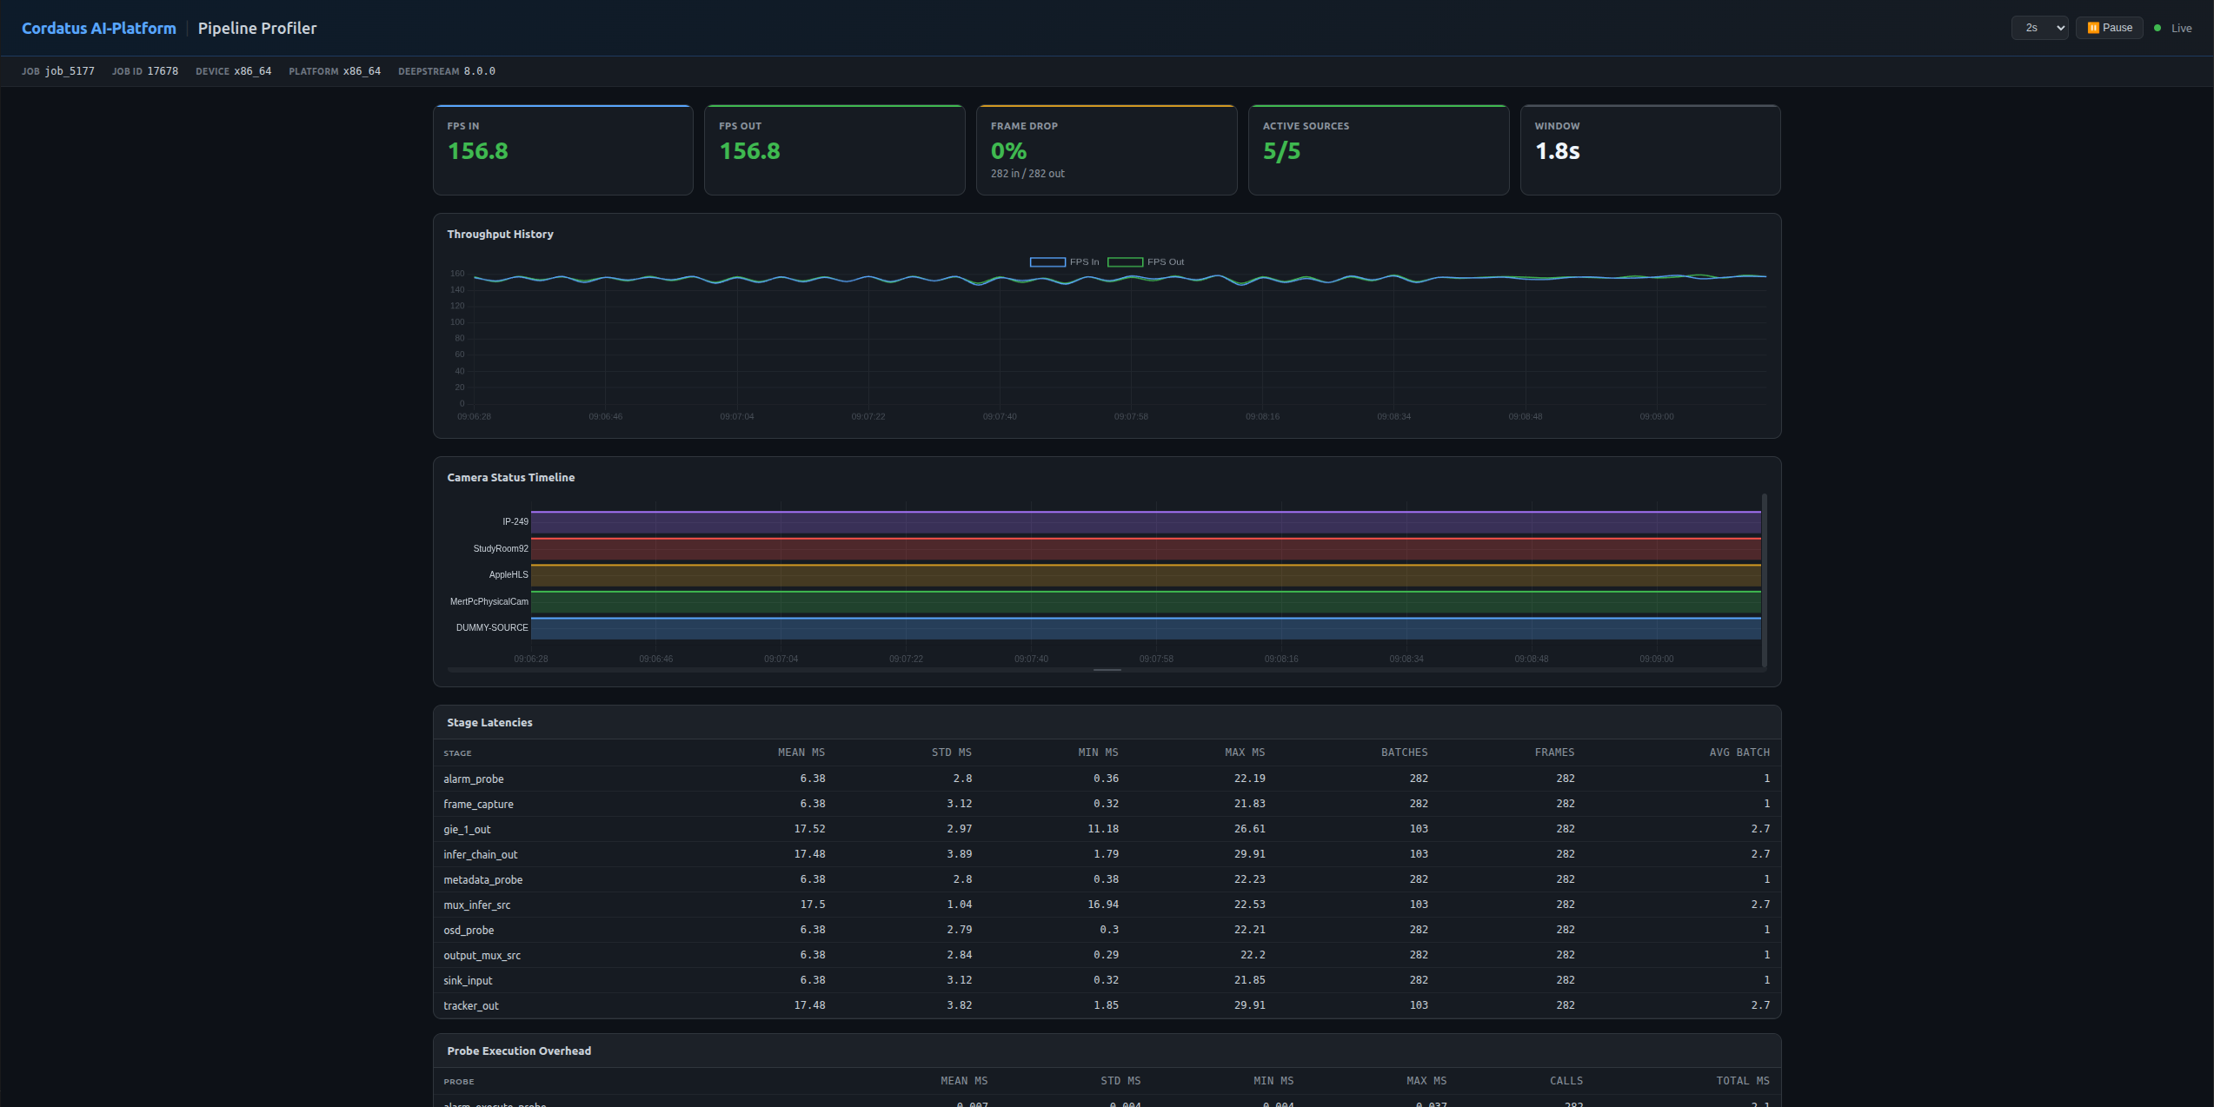Select the infer_chain_out stage row
The width and height of the screenshot is (2214, 1107).
coord(1107,854)
